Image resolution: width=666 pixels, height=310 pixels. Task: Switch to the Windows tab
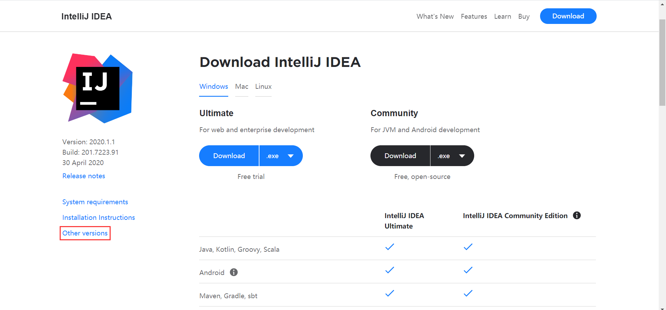214,86
